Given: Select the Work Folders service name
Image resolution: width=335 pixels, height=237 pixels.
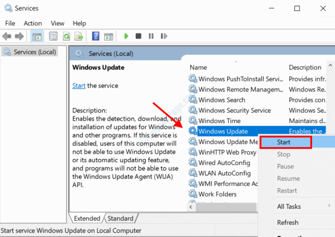Looking at the screenshot, I should (x=217, y=194).
